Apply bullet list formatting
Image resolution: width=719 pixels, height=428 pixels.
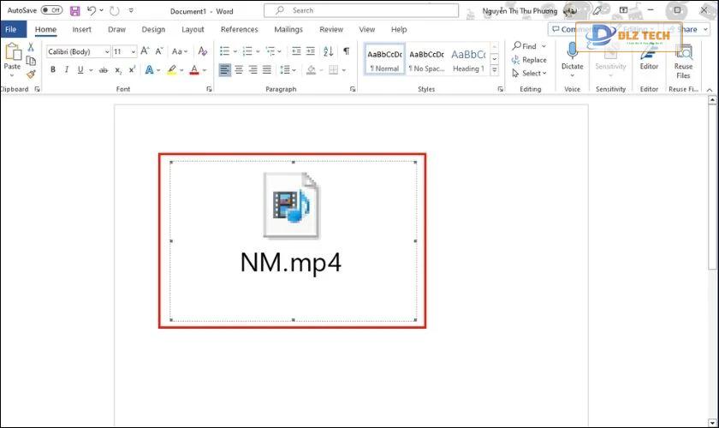(x=224, y=51)
